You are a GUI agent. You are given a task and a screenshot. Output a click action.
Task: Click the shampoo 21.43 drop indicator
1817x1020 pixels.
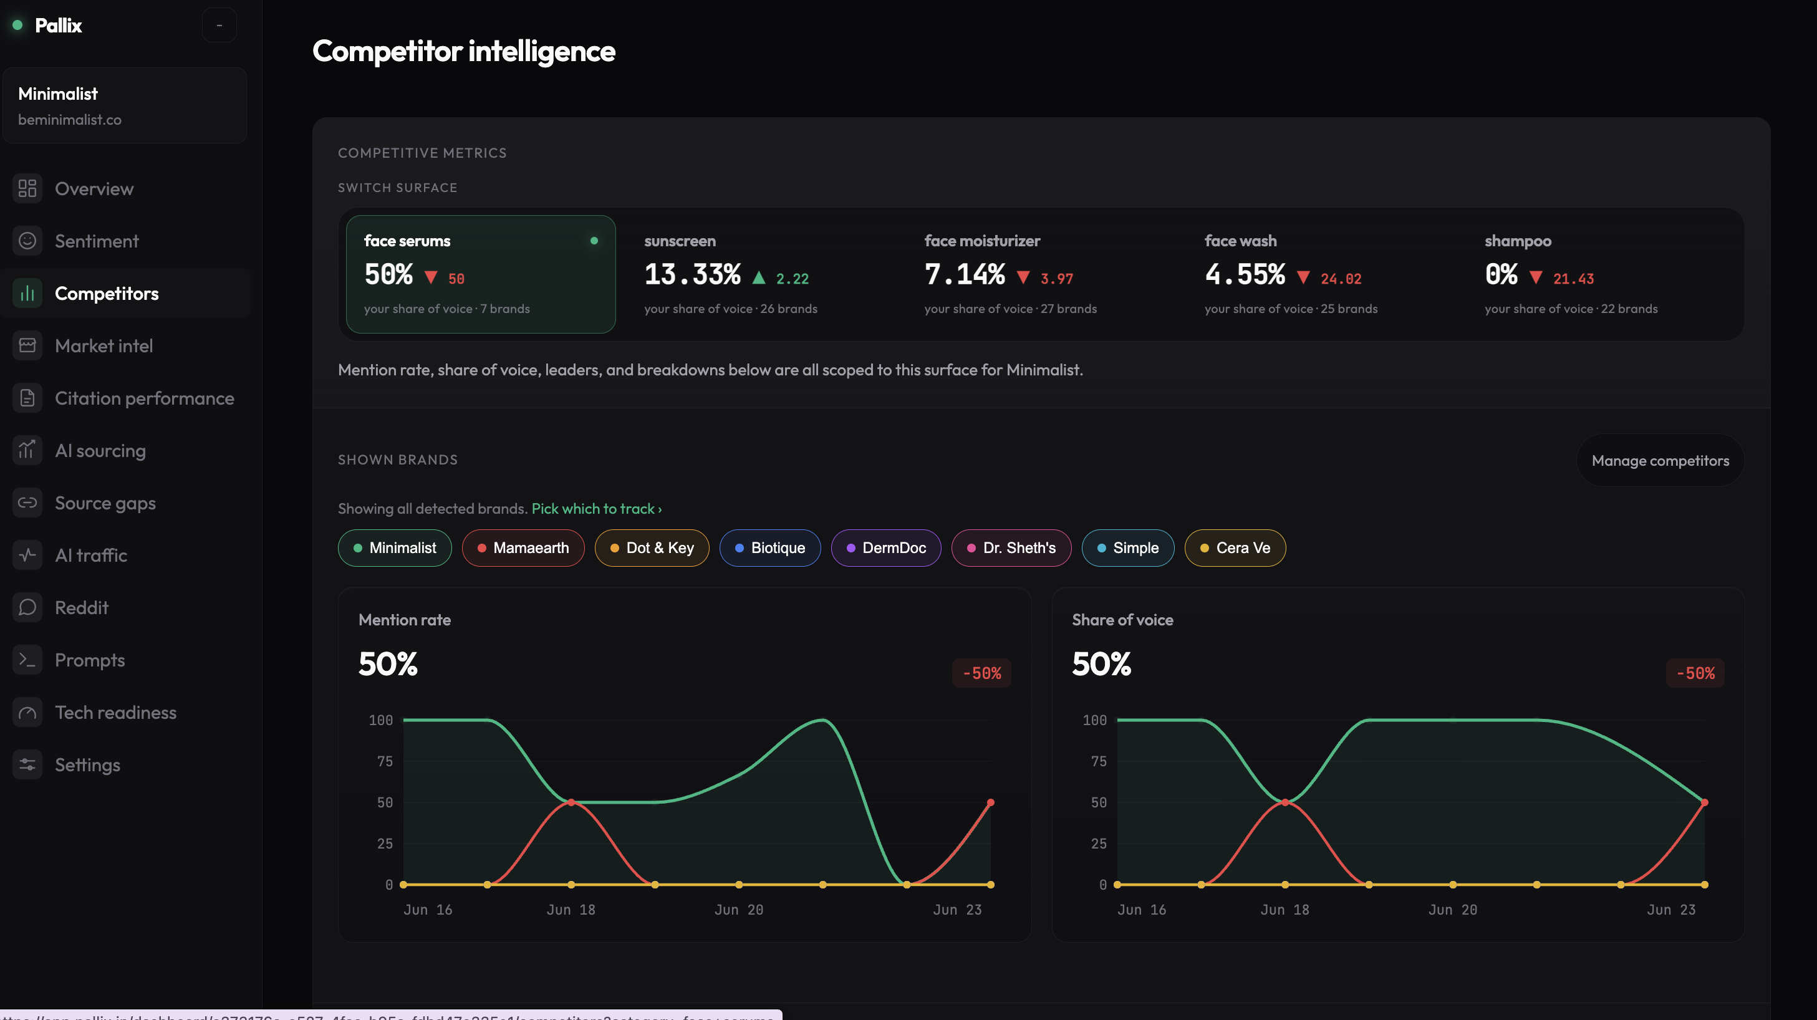(1561, 278)
